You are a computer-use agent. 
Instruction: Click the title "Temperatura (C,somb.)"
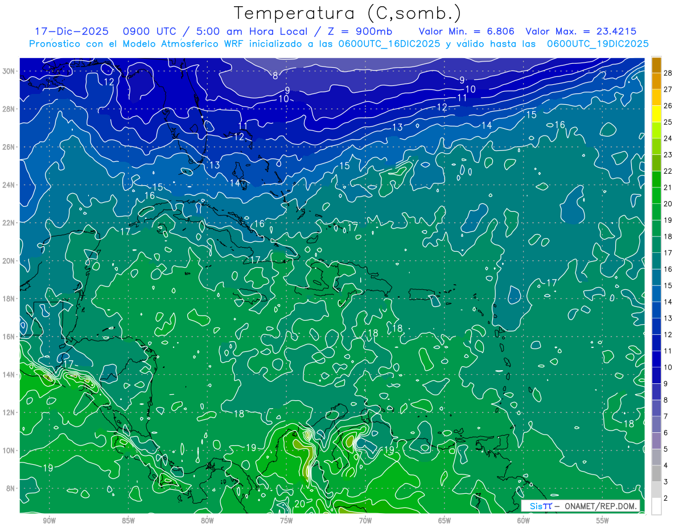(348, 14)
